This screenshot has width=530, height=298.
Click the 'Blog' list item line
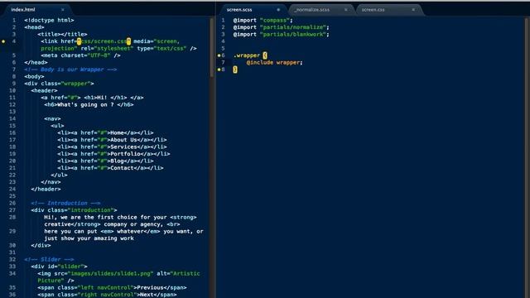click(x=105, y=161)
